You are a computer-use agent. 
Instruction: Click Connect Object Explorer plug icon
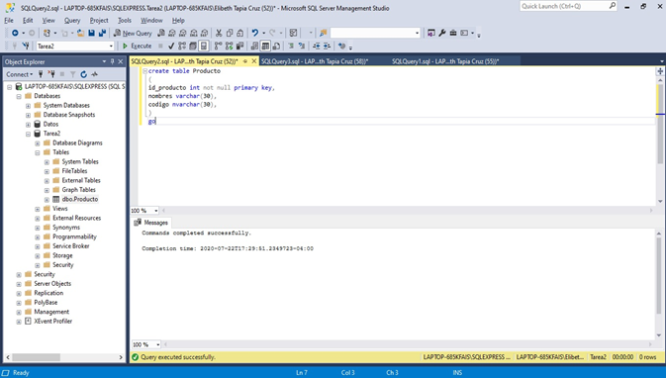pos(41,74)
